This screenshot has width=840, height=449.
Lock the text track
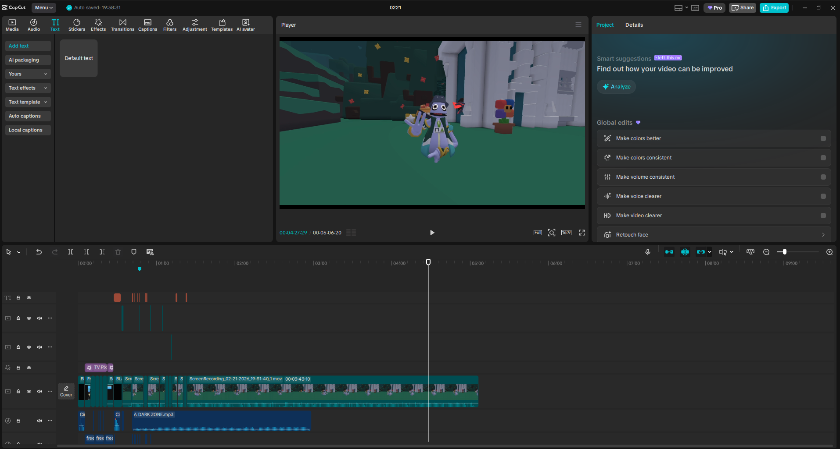[x=18, y=298]
